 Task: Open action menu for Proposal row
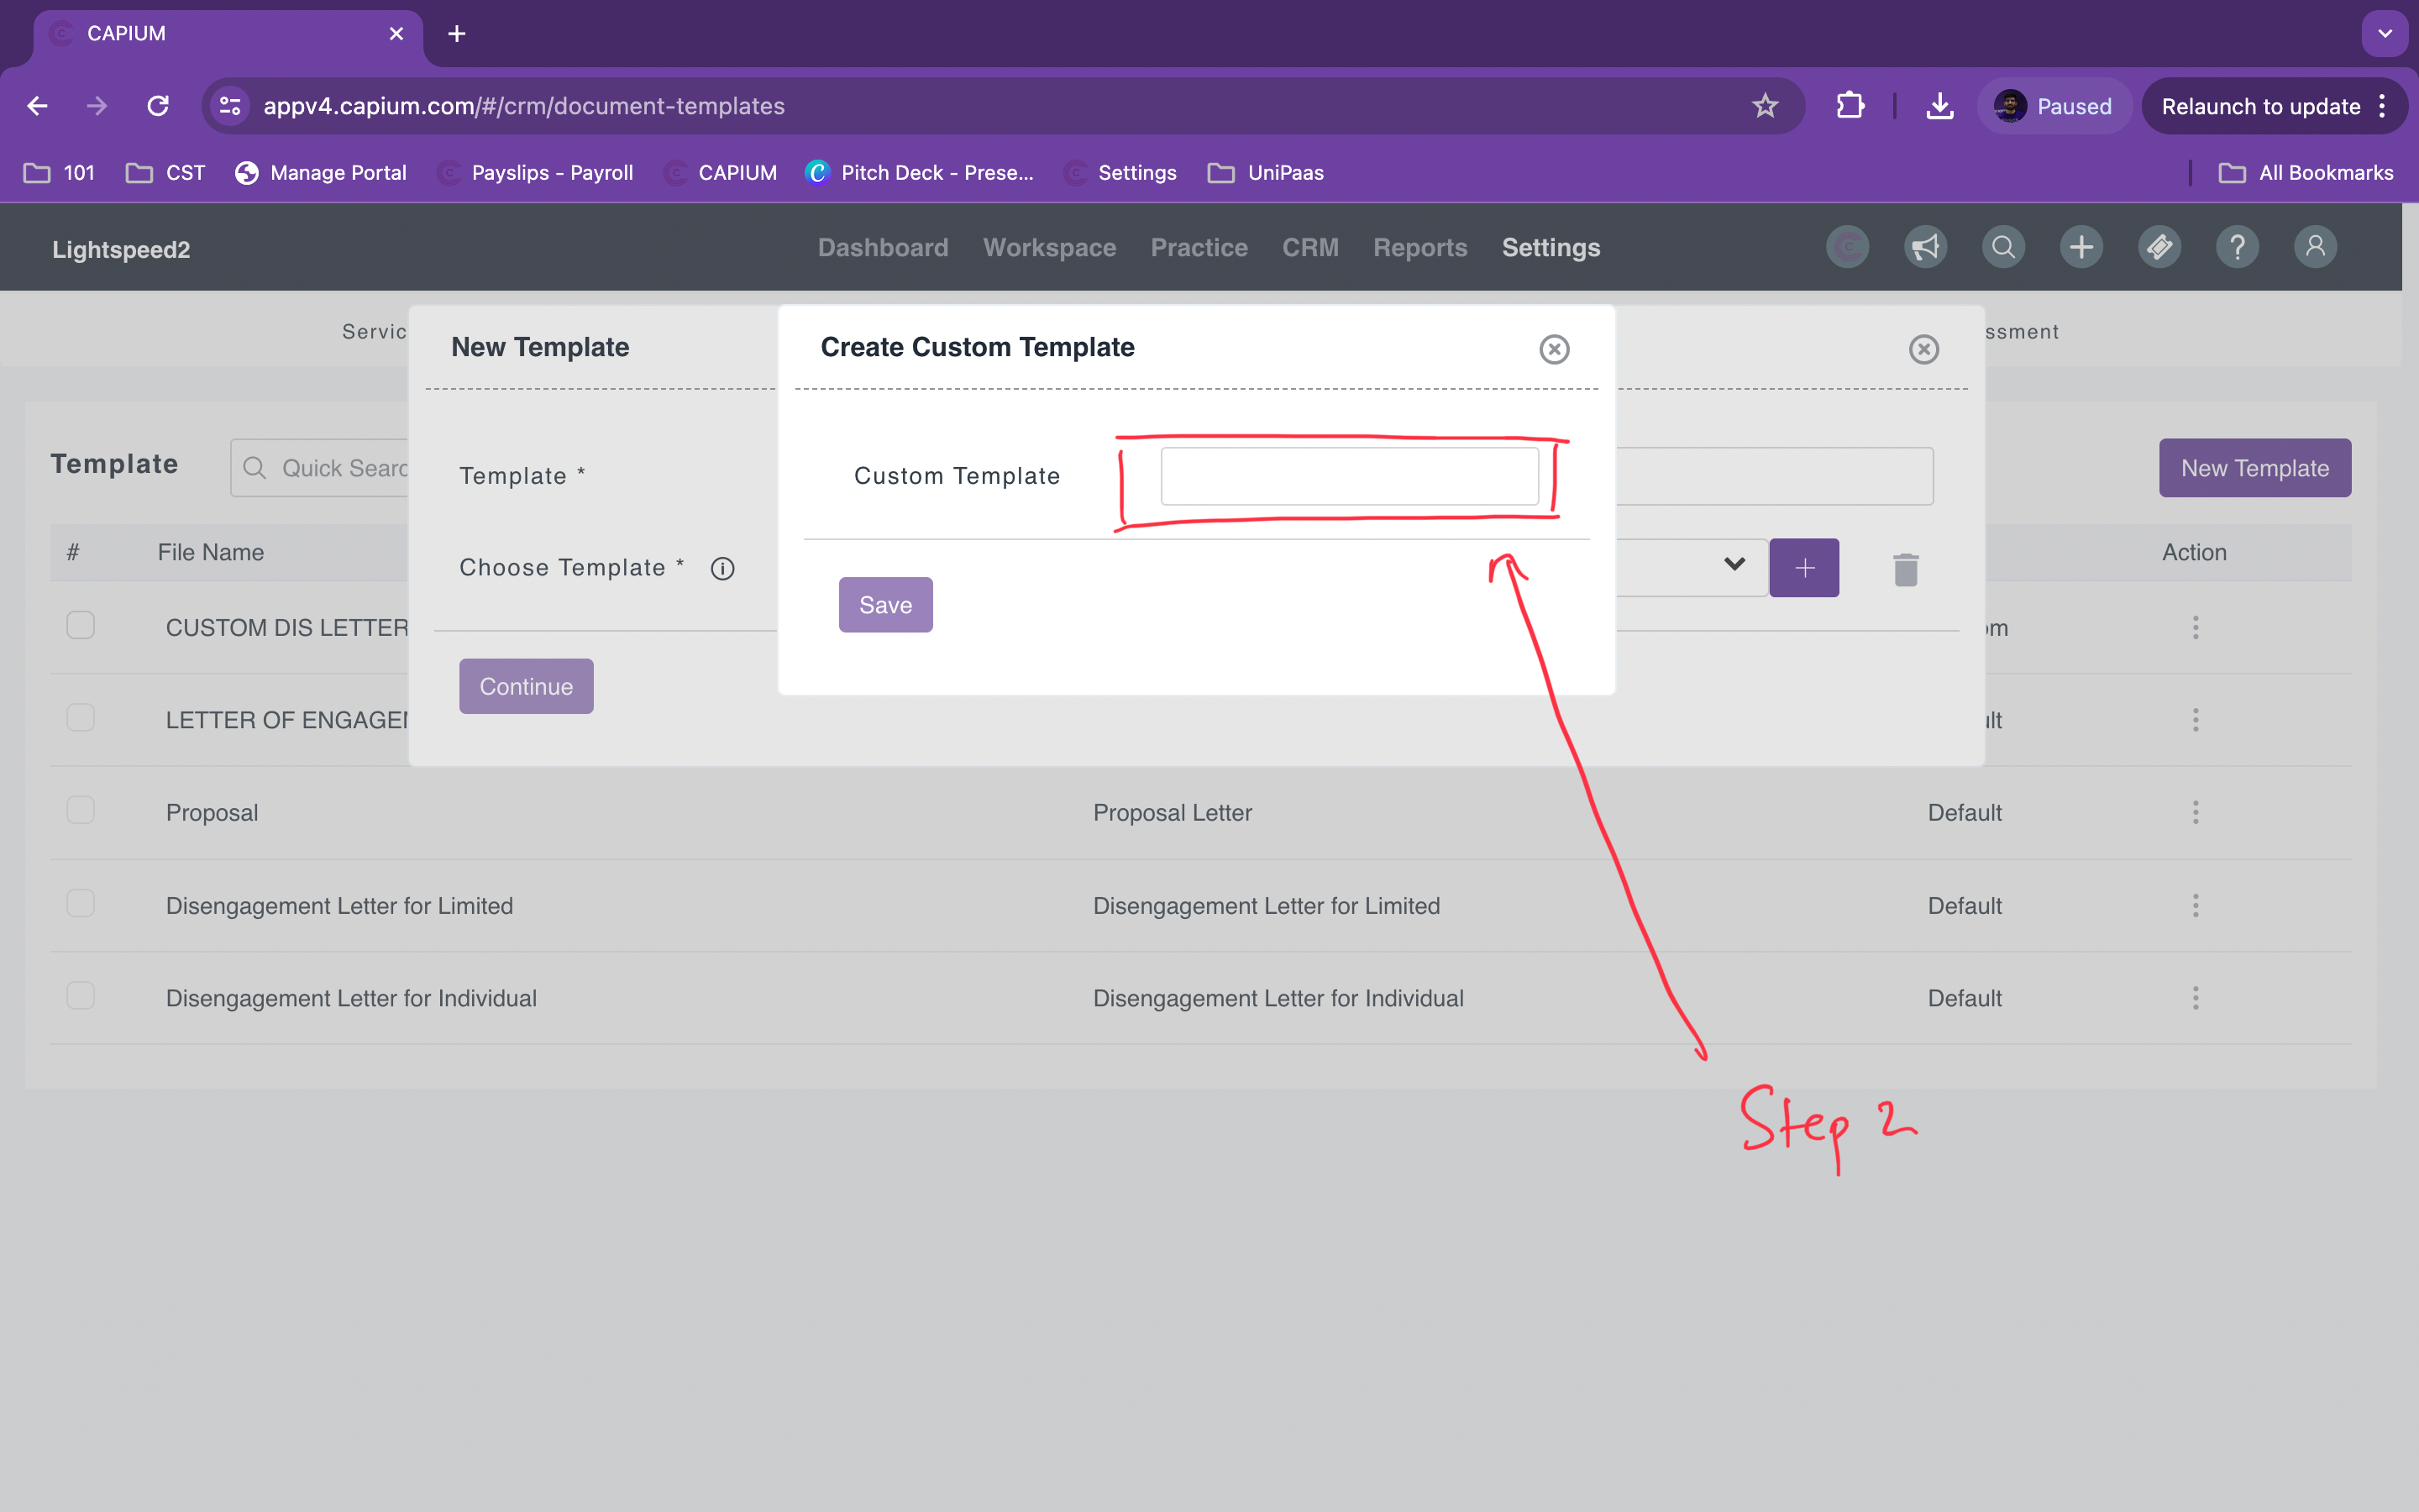click(2195, 812)
